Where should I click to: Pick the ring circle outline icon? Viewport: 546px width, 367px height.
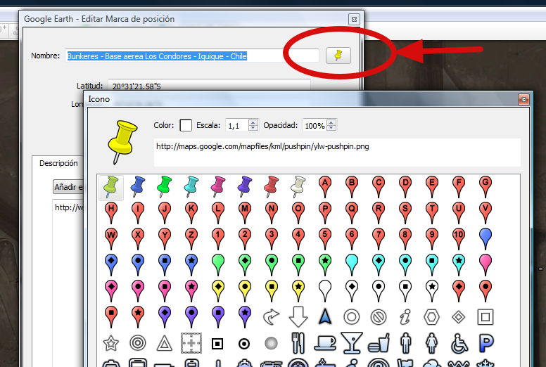point(352,317)
